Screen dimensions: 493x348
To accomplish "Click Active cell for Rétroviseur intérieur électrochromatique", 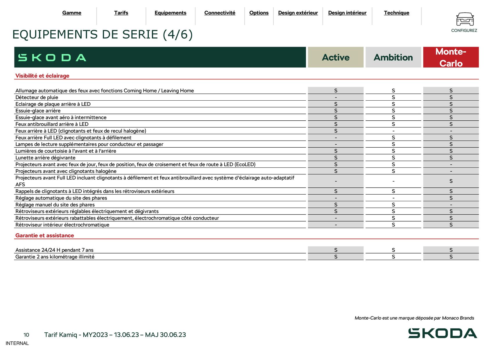I will (x=336, y=224).
